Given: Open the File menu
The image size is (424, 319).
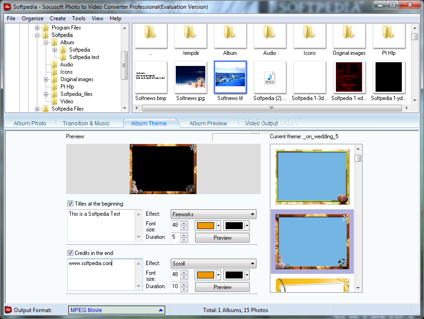Looking at the screenshot, I should (x=11, y=18).
